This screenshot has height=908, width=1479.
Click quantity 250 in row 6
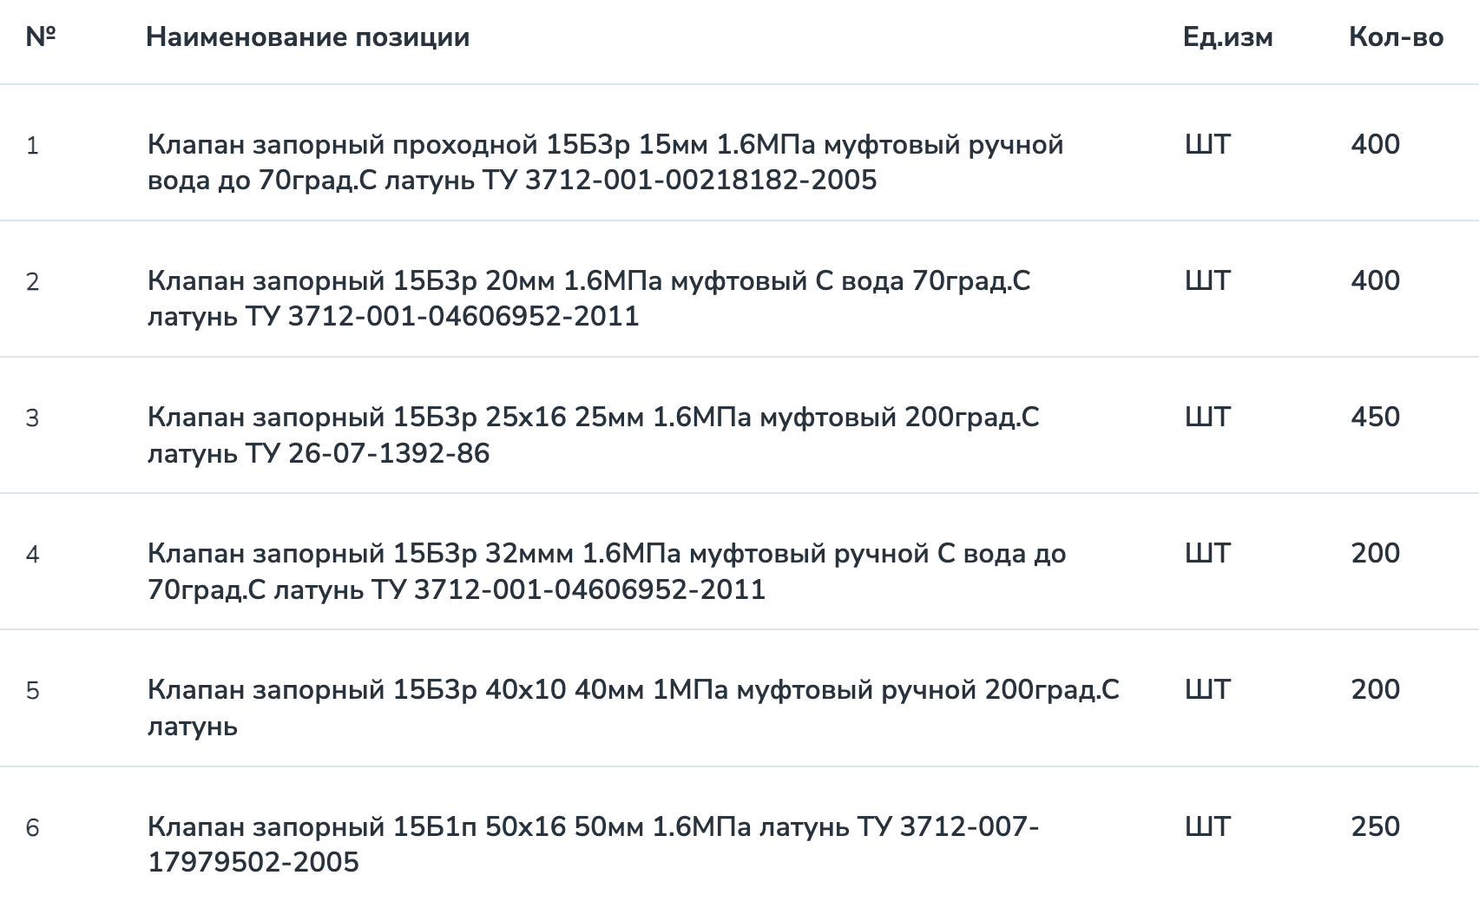(x=1375, y=826)
